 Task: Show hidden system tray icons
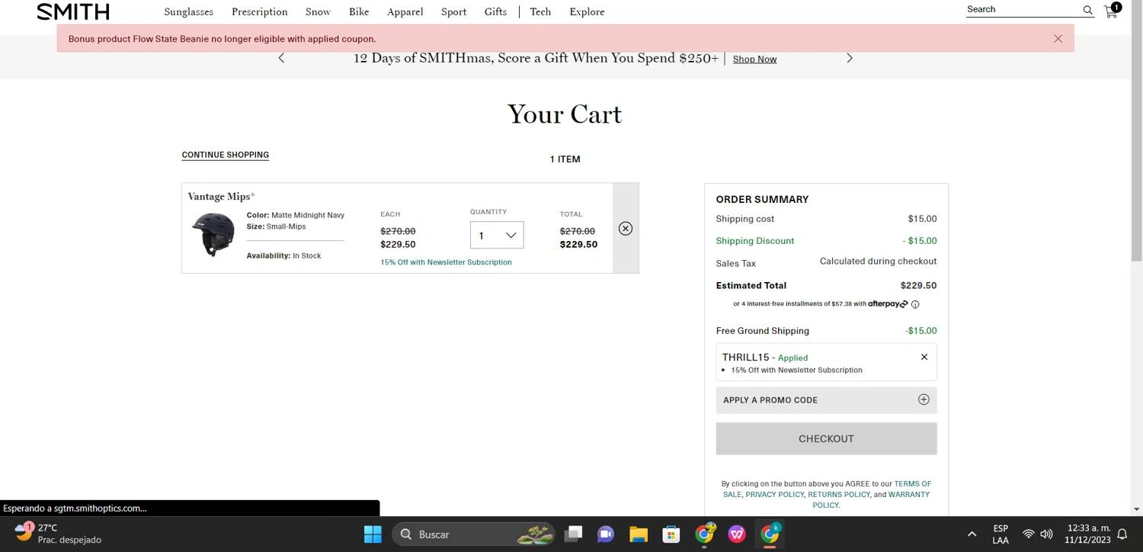972,534
